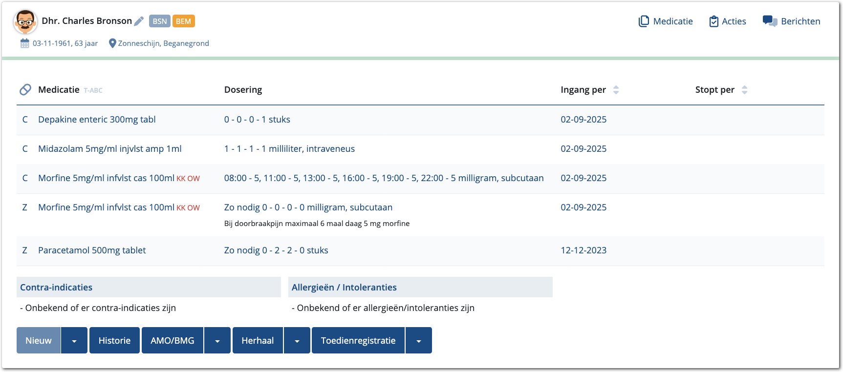Image resolution: width=843 pixels, height=372 pixels.
Task: Click the calendar icon next to birthdate
Action: click(24, 43)
